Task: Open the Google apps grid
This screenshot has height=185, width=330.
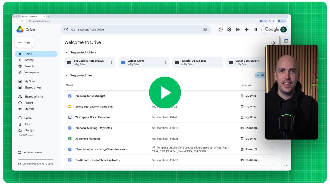Action: 255,30
